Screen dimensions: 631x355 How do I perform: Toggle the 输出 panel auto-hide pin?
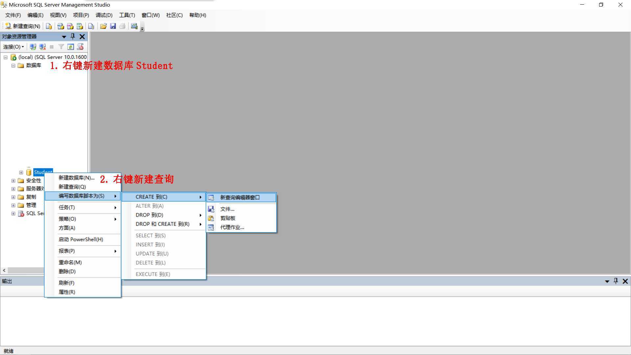616,281
